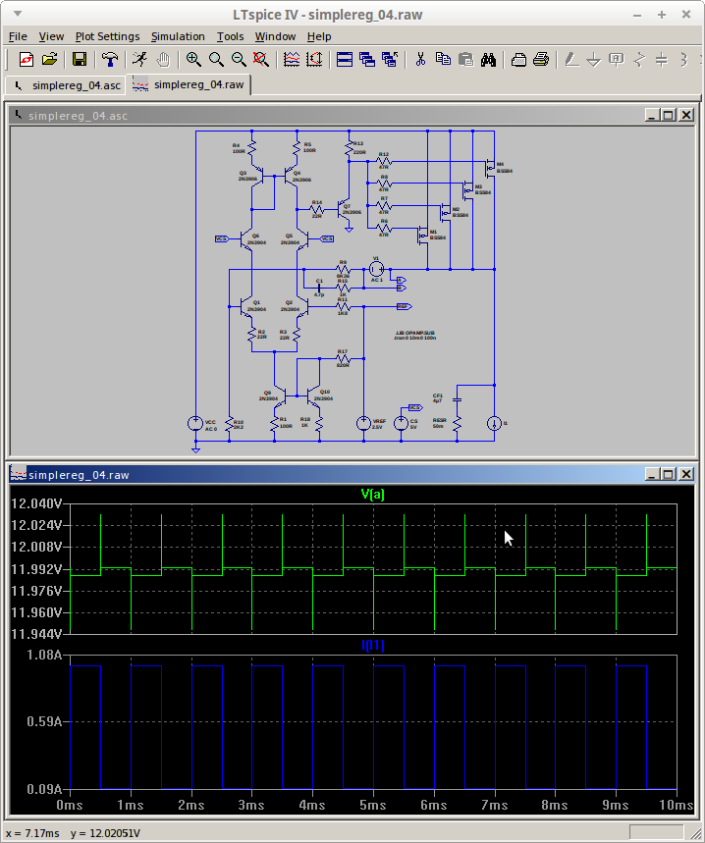Open the View menu
The image size is (705, 843).
(51, 36)
